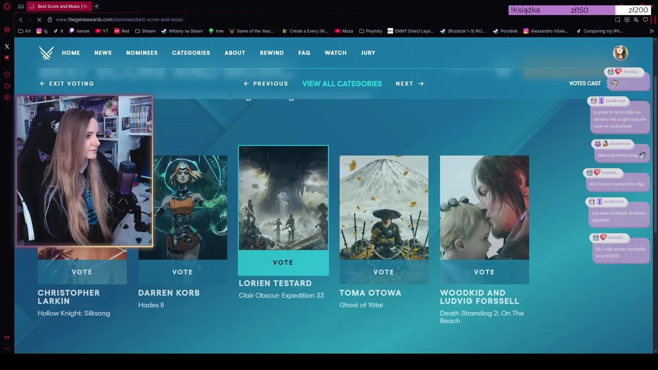Screen dimensions: 658x370
Task: Click the Ghost of Yōtei artwork
Action: [383, 208]
